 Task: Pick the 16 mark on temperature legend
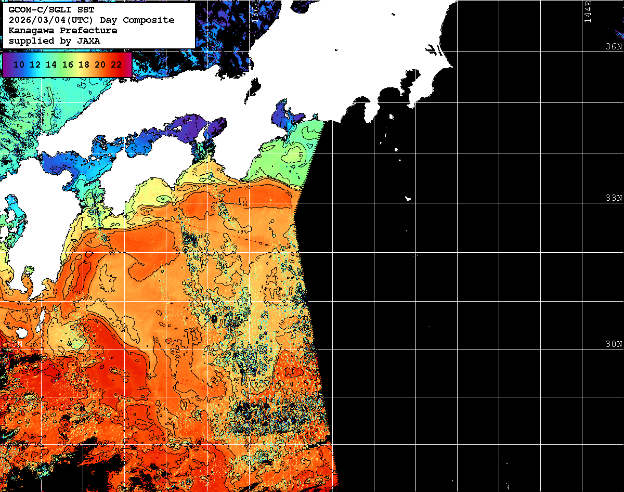pyautogui.click(x=68, y=64)
